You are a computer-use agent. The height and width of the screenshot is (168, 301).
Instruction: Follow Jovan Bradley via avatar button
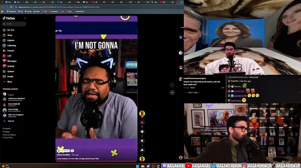click(142, 116)
